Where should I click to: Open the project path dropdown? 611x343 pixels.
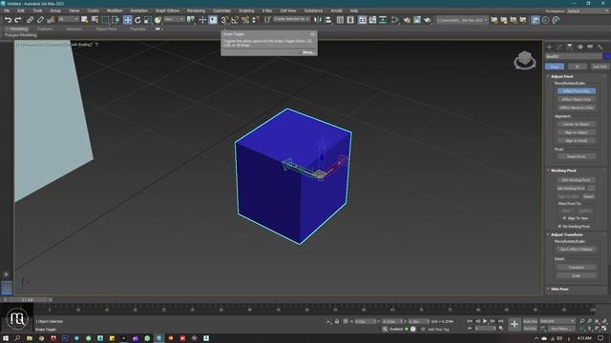click(462, 20)
